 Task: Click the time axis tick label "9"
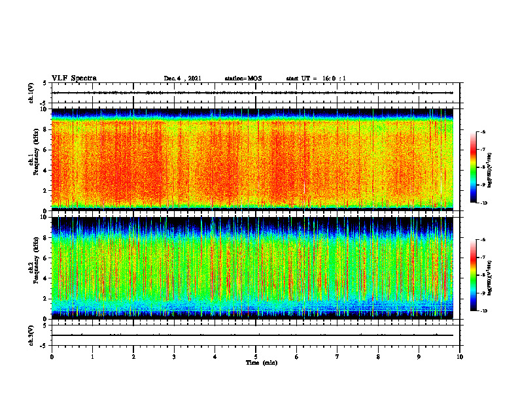click(419, 357)
